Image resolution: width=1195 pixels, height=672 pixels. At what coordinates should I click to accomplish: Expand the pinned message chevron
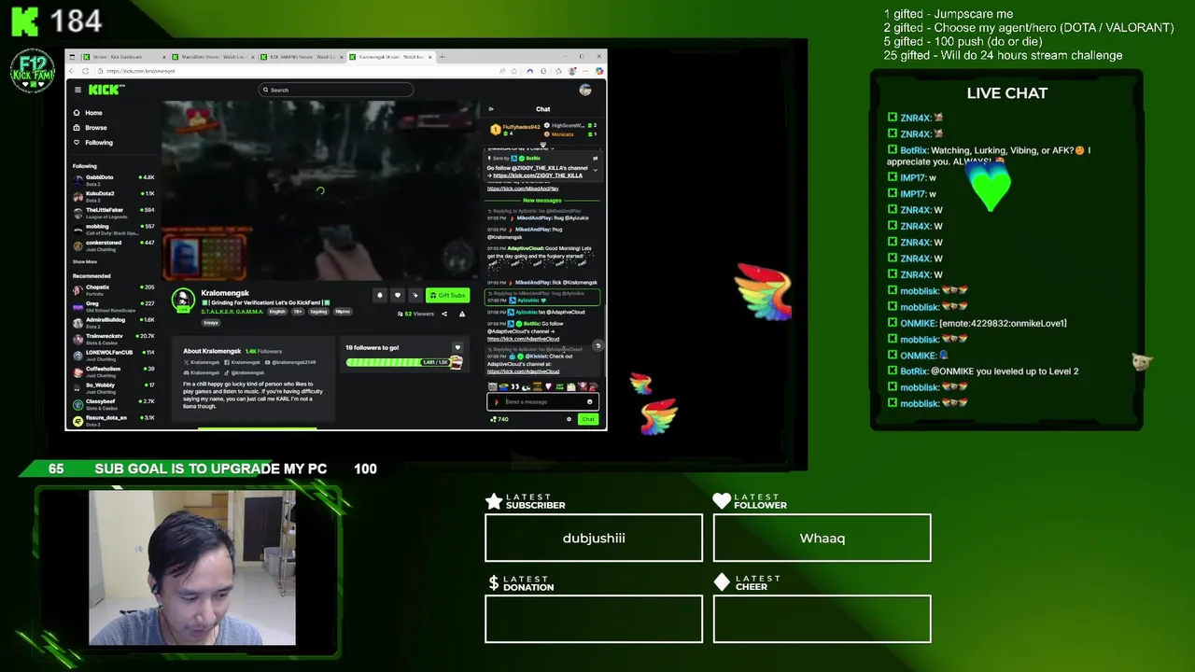596,170
